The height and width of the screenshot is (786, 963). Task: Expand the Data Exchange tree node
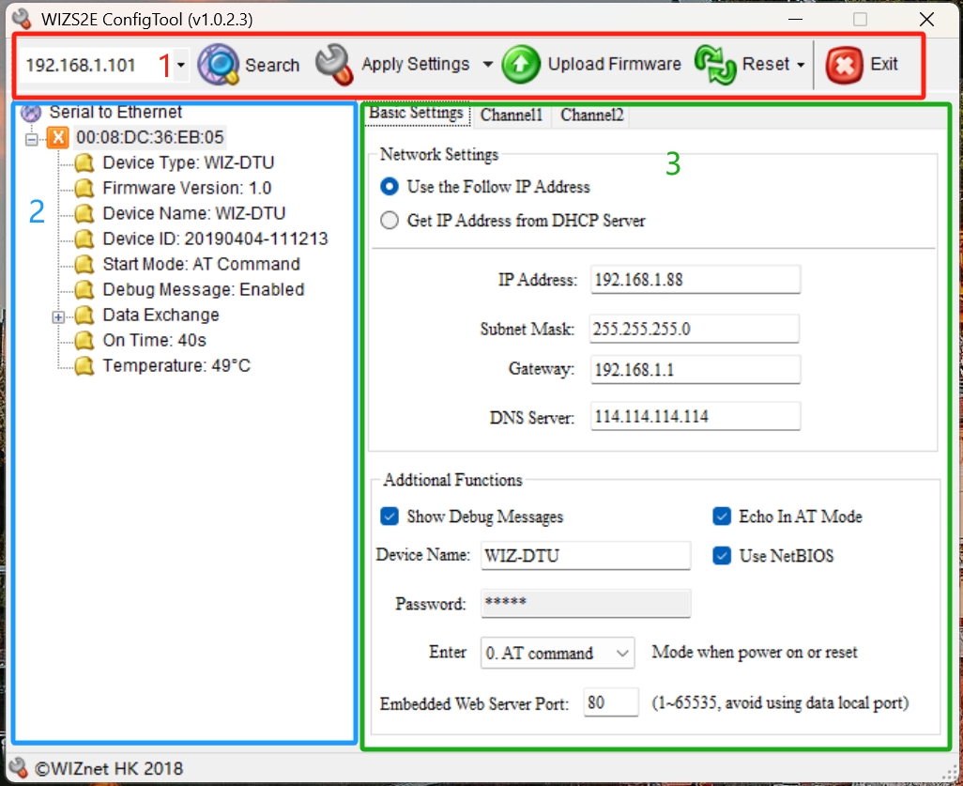(x=58, y=316)
